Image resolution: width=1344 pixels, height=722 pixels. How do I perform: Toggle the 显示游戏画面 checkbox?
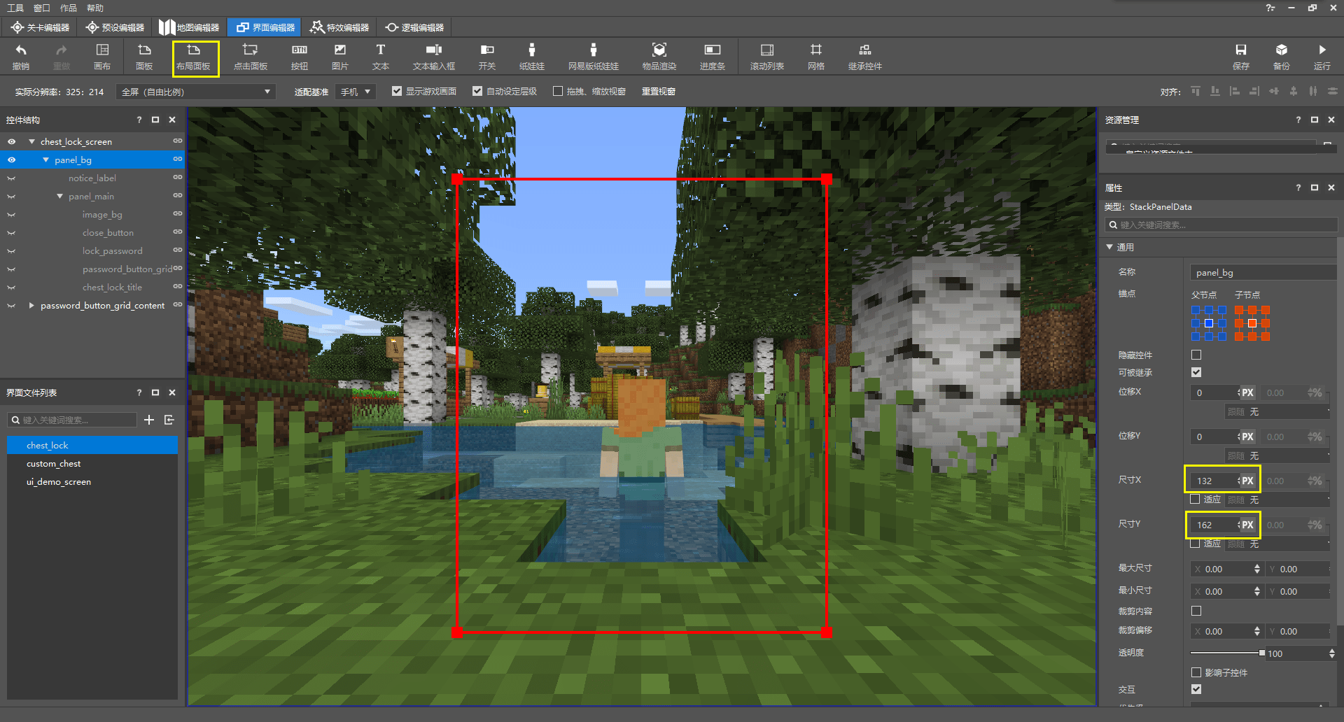click(x=397, y=91)
